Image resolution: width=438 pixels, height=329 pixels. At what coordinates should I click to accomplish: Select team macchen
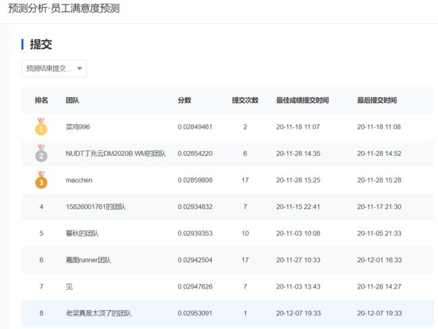click(x=79, y=180)
